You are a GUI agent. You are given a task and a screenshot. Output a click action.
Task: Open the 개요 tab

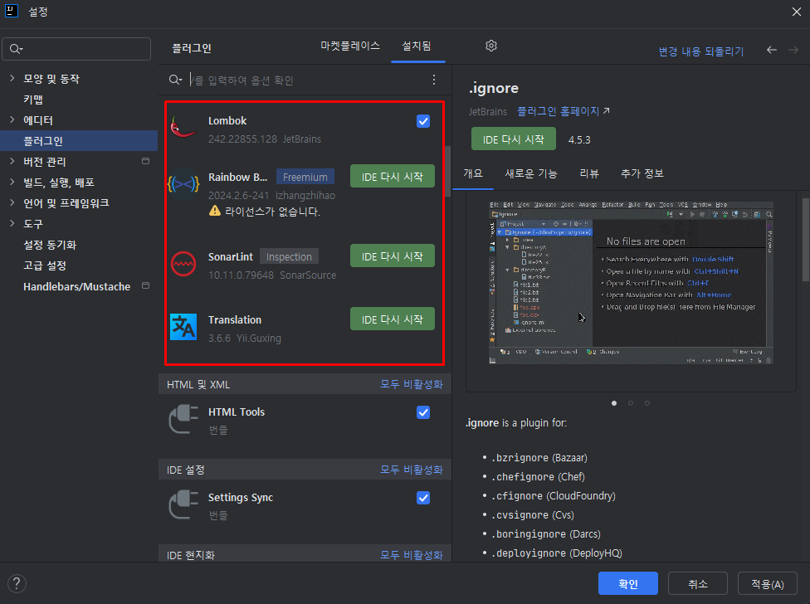(x=473, y=173)
